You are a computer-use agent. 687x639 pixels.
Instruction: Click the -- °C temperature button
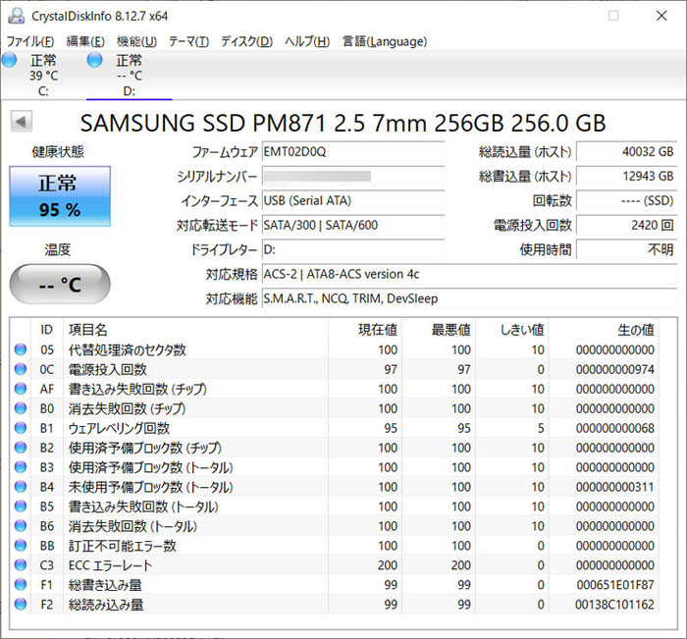click(60, 284)
